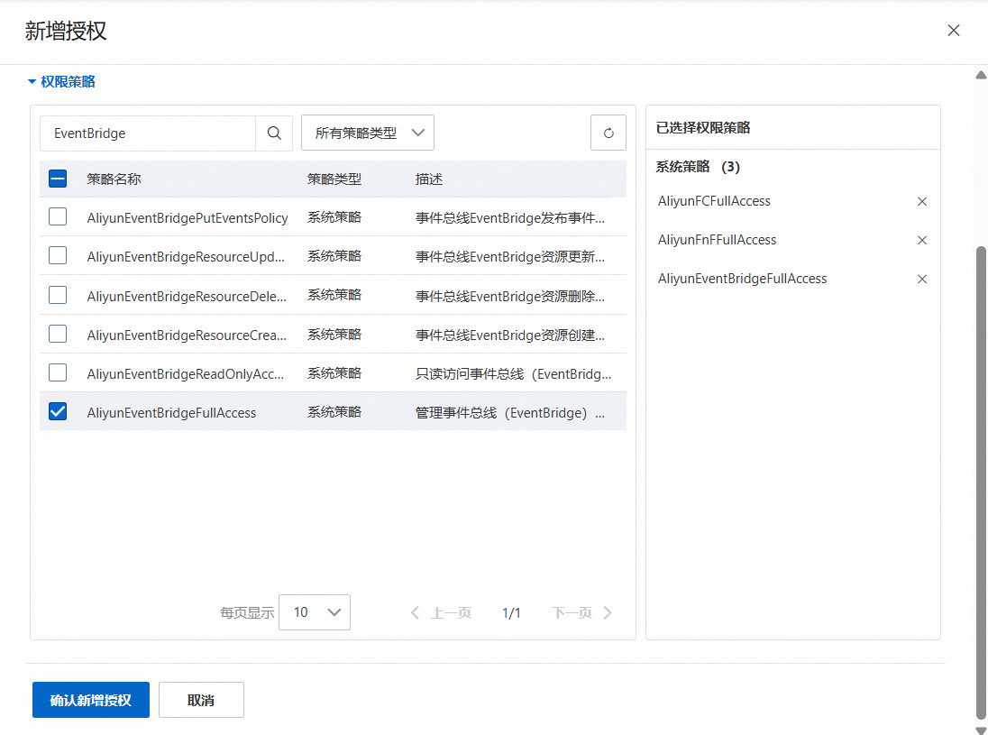The height and width of the screenshot is (735, 988).
Task: Check AliyunEventBridgePutEventsPolicy checkbox
Action: point(58,216)
